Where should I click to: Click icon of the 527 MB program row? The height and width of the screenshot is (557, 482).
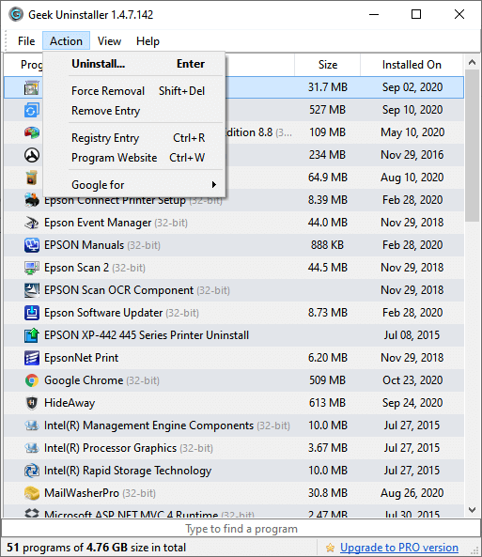32,110
